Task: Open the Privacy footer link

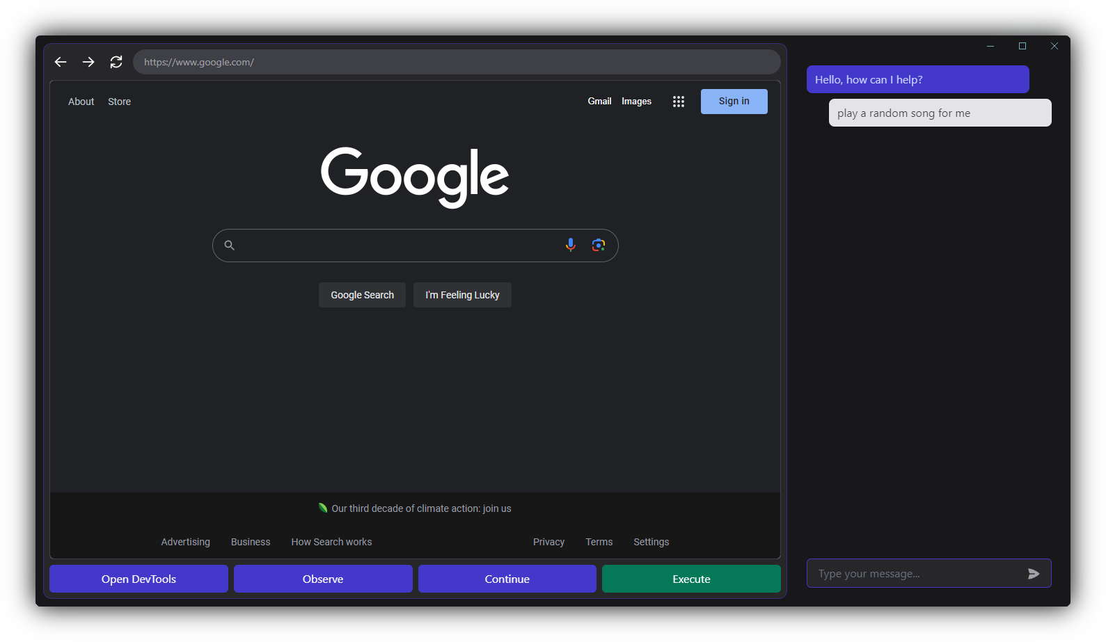Action: click(x=548, y=542)
